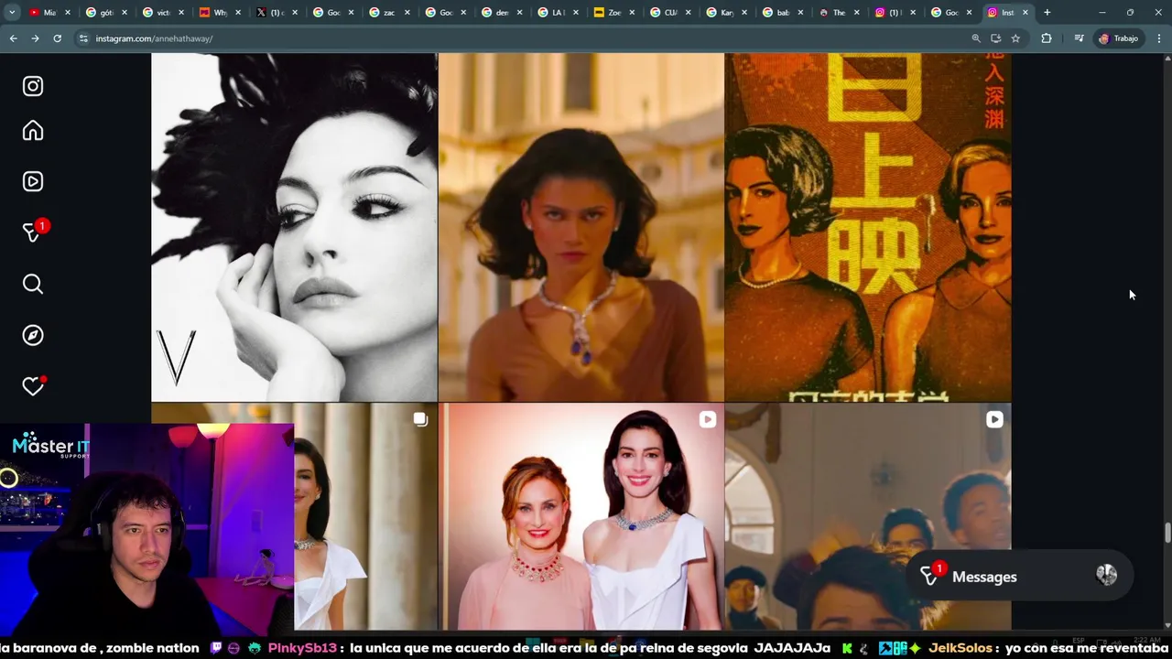Switch to the 'The' tab
This screenshot has height=659, width=1172.
click(x=838, y=13)
